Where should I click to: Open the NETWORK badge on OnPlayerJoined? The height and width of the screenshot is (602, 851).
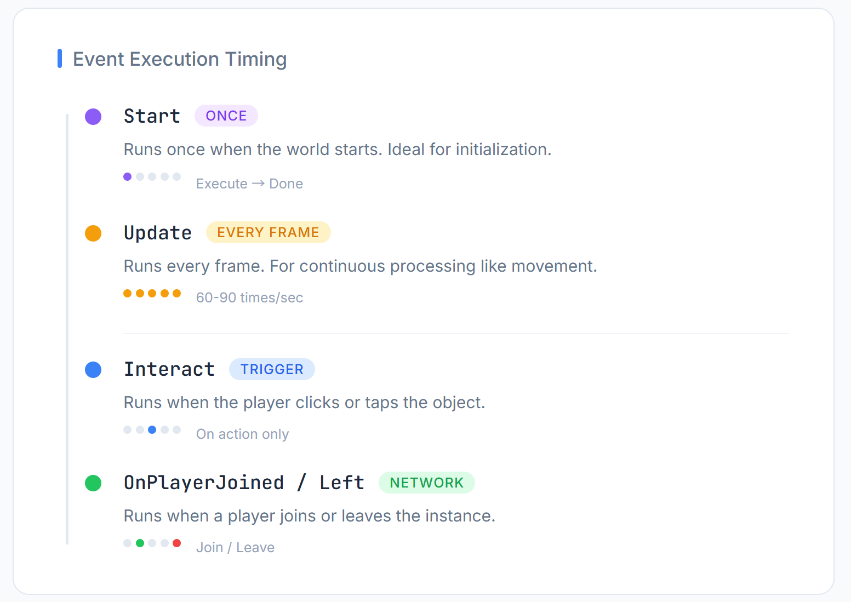tap(427, 483)
